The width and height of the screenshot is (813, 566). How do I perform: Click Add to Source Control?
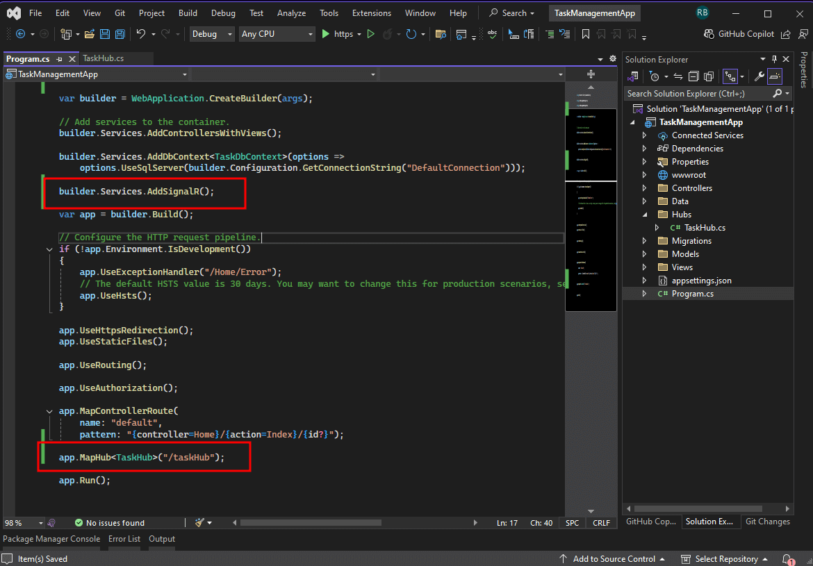tap(612, 559)
